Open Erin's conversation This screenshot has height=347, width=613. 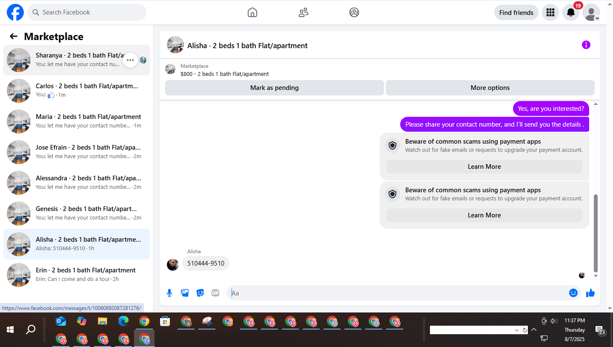click(x=77, y=275)
